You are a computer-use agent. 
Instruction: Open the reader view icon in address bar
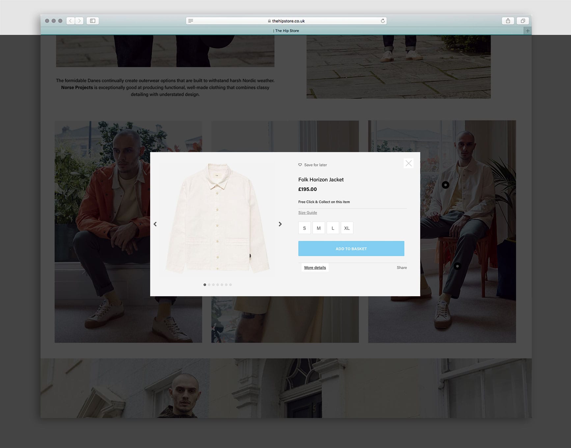click(x=191, y=21)
